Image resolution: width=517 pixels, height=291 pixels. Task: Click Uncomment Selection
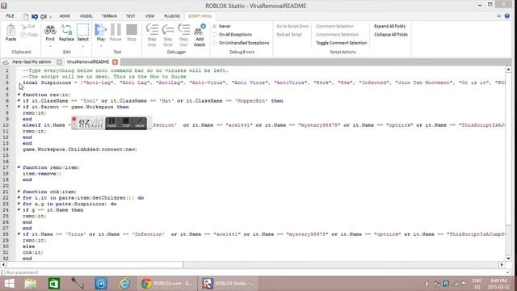click(x=337, y=35)
